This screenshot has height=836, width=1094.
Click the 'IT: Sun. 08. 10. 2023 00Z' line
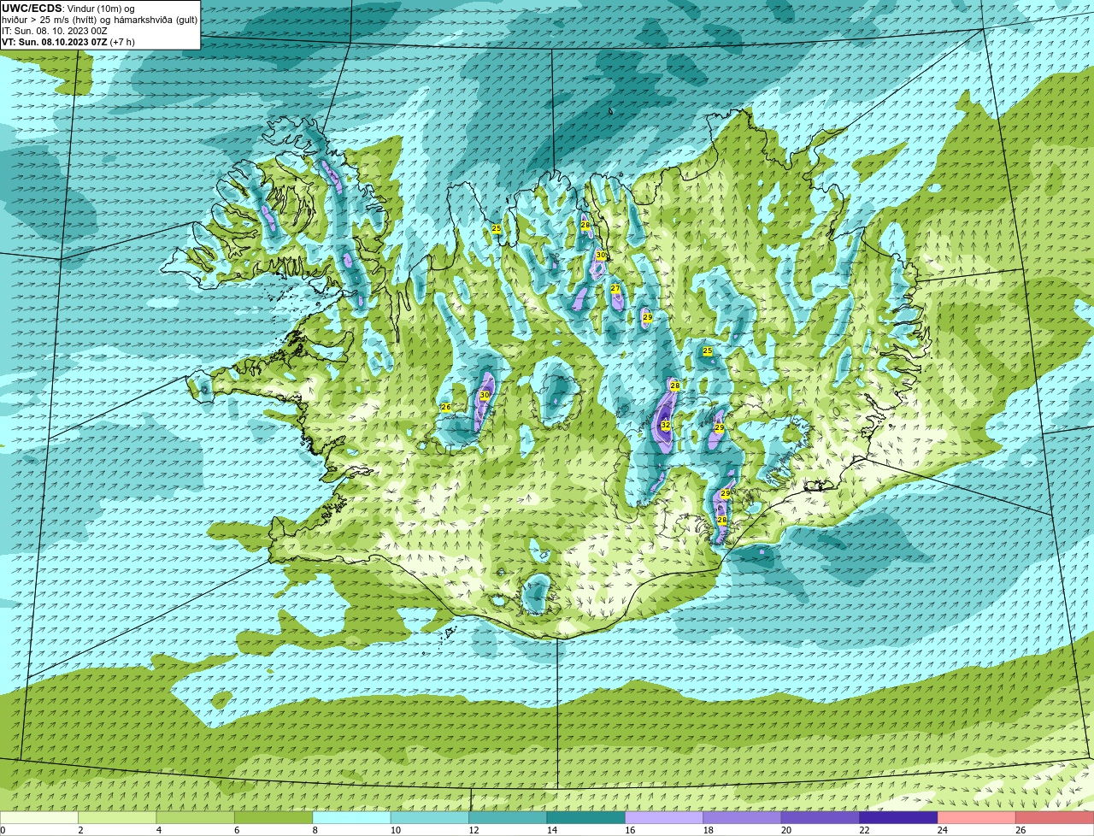point(55,31)
